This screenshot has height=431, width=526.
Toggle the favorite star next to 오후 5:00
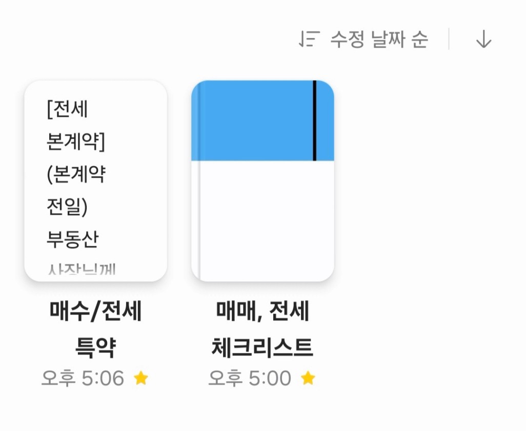tap(308, 378)
